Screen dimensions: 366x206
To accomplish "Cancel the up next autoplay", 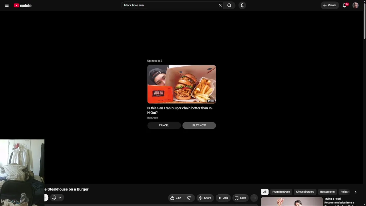I will (x=164, y=125).
